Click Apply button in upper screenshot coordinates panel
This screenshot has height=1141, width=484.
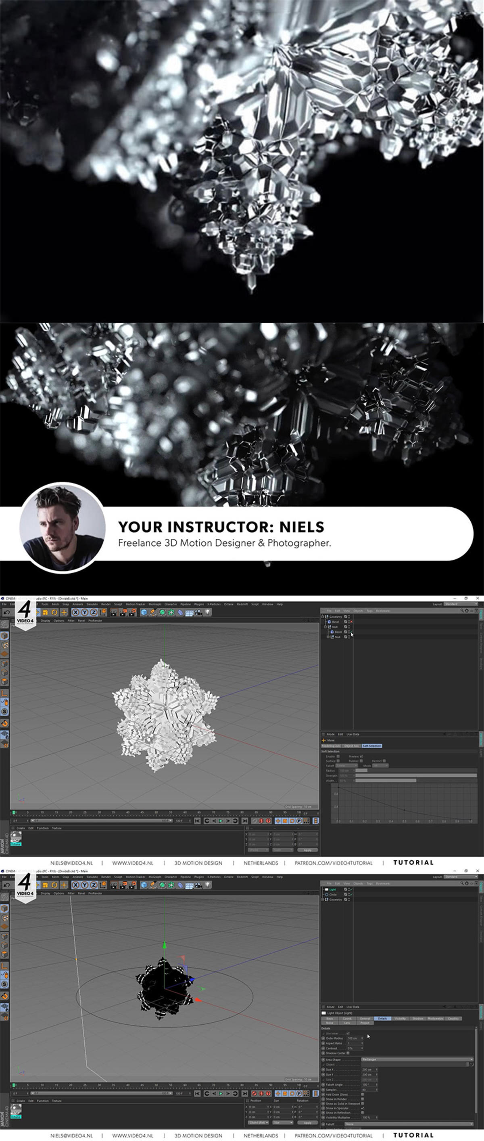click(x=307, y=850)
